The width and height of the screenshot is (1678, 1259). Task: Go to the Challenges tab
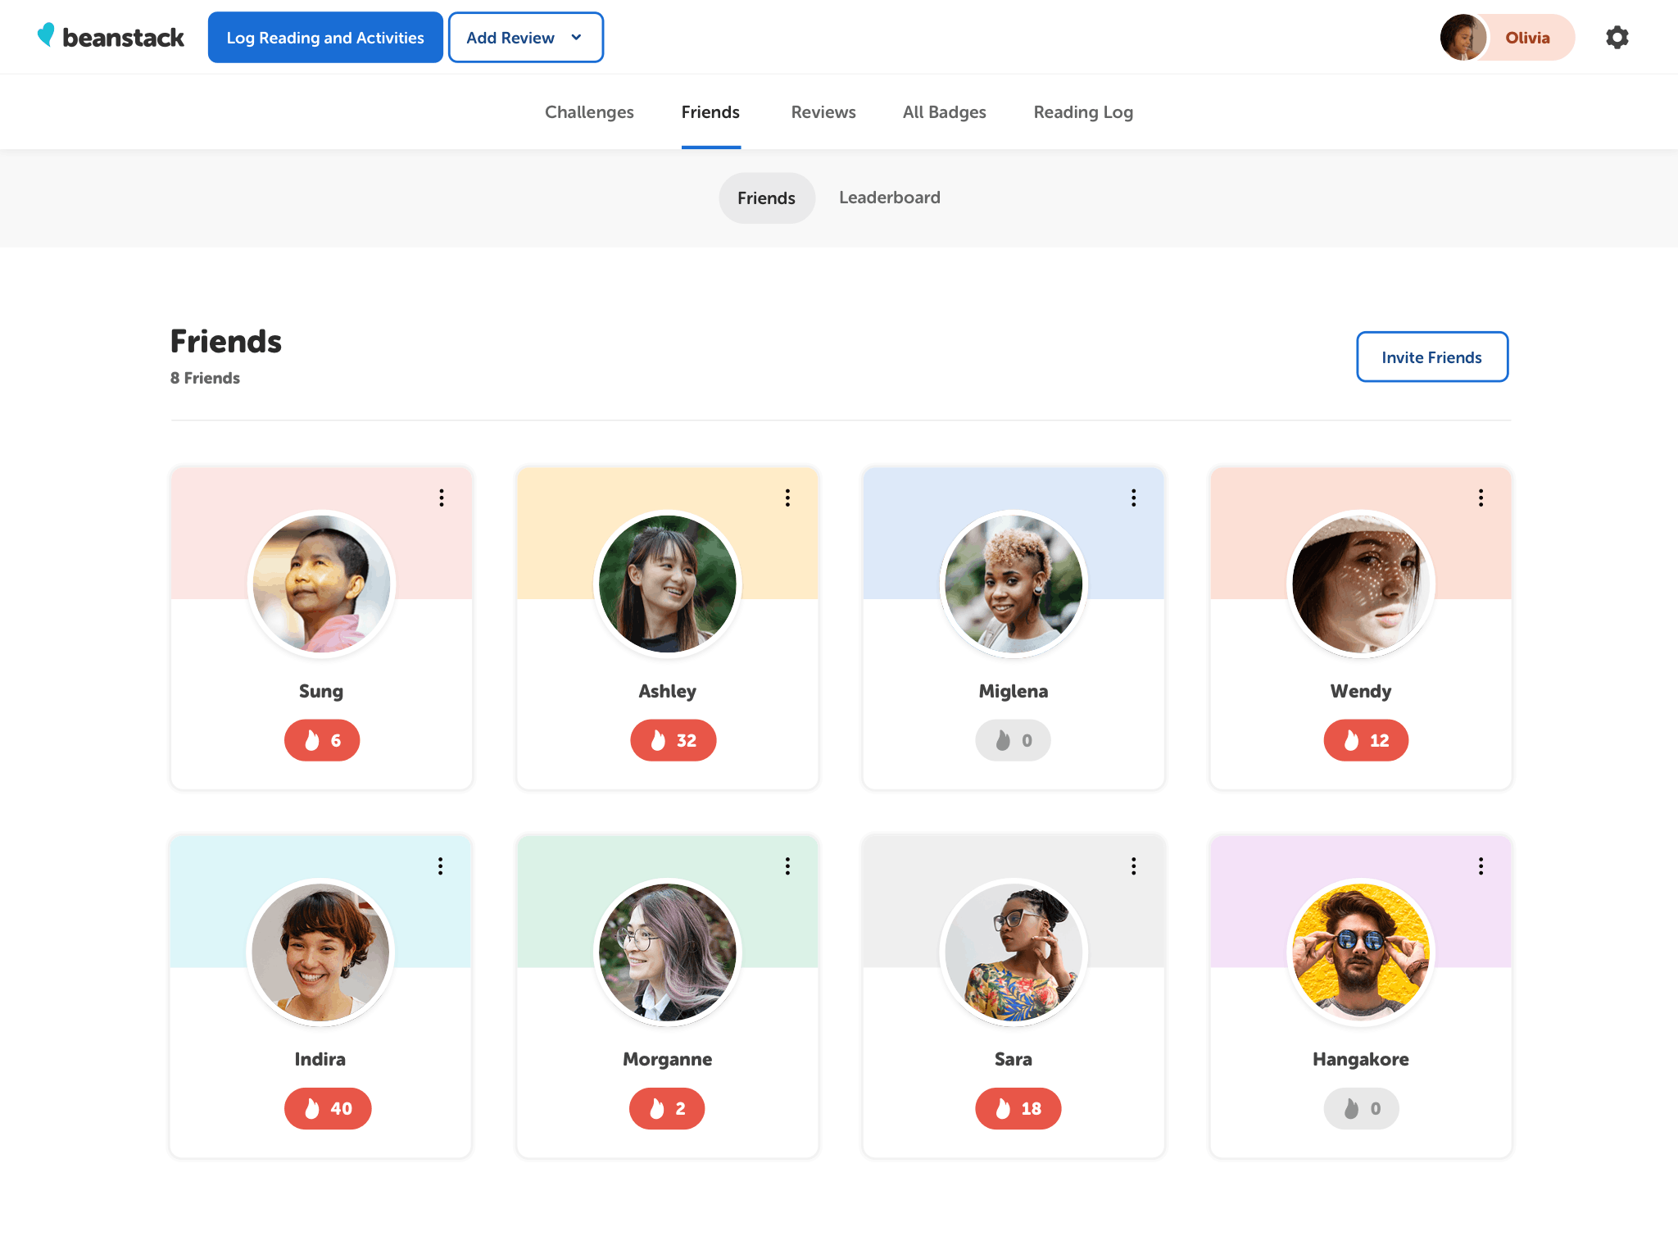[x=589, y=112]
